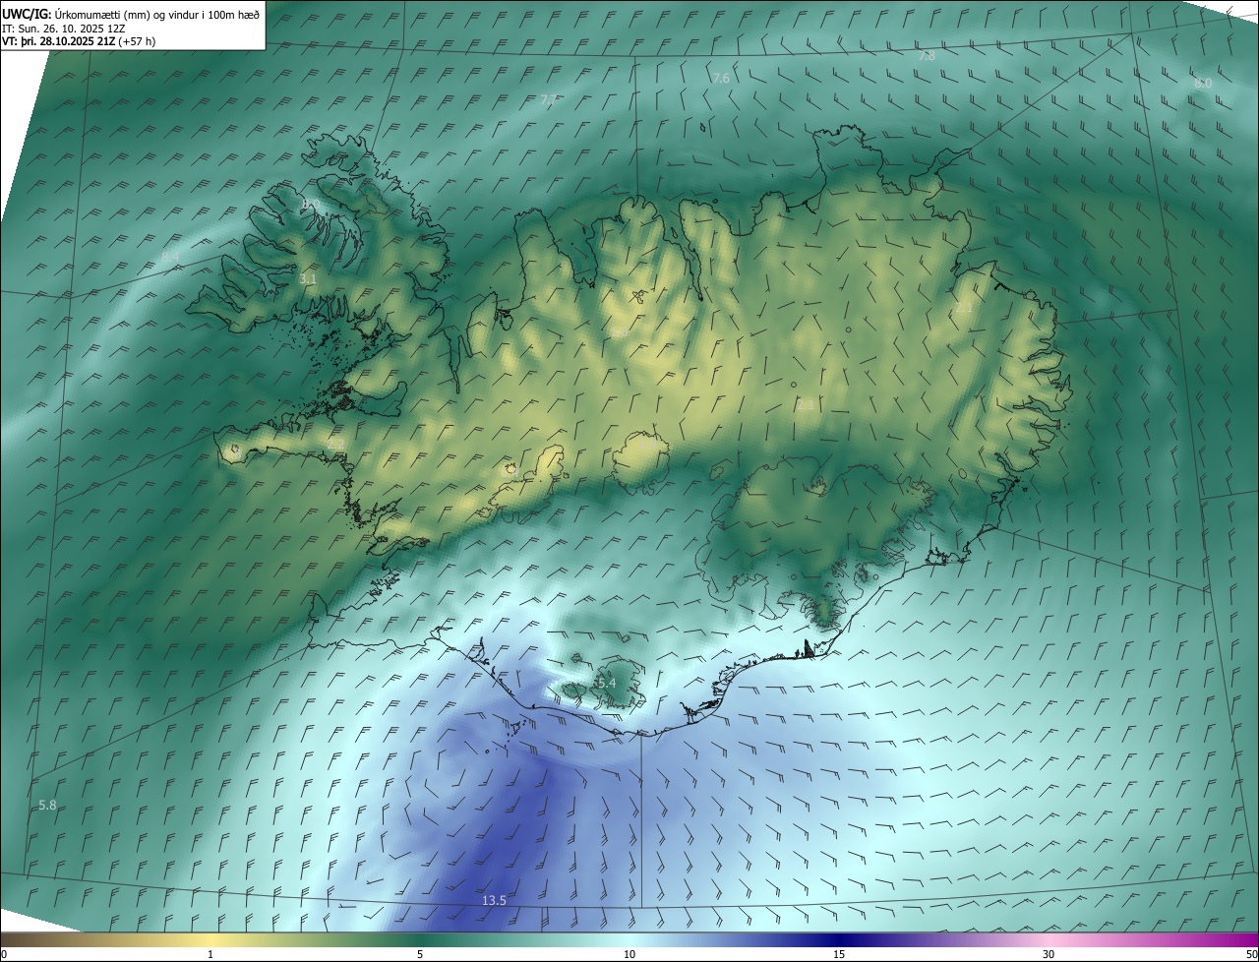
Task: Click the pale yellow color scale segment above 1
Action: [x=210, y=938]
